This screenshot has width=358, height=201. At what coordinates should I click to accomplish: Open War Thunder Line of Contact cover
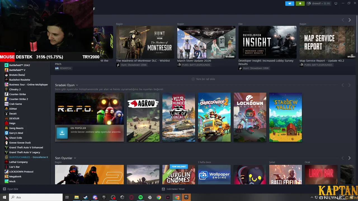(179, 117)
